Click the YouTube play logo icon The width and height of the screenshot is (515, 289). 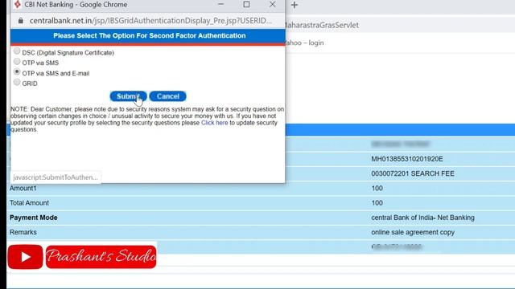pyautogui.click(x=25, y=257)
